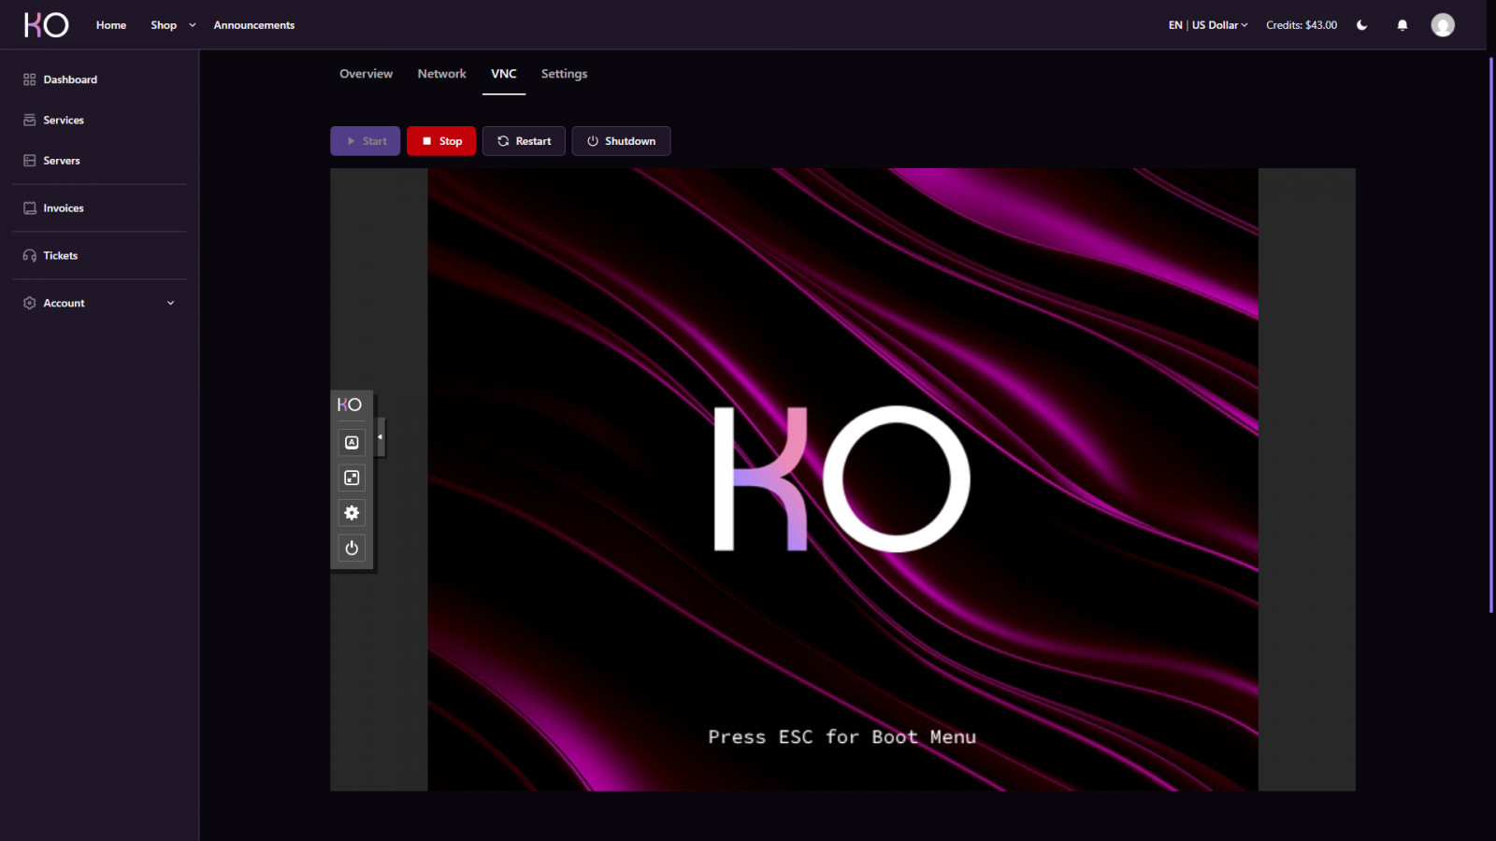Open the EN | US Dollar selector

(1207, 25)
